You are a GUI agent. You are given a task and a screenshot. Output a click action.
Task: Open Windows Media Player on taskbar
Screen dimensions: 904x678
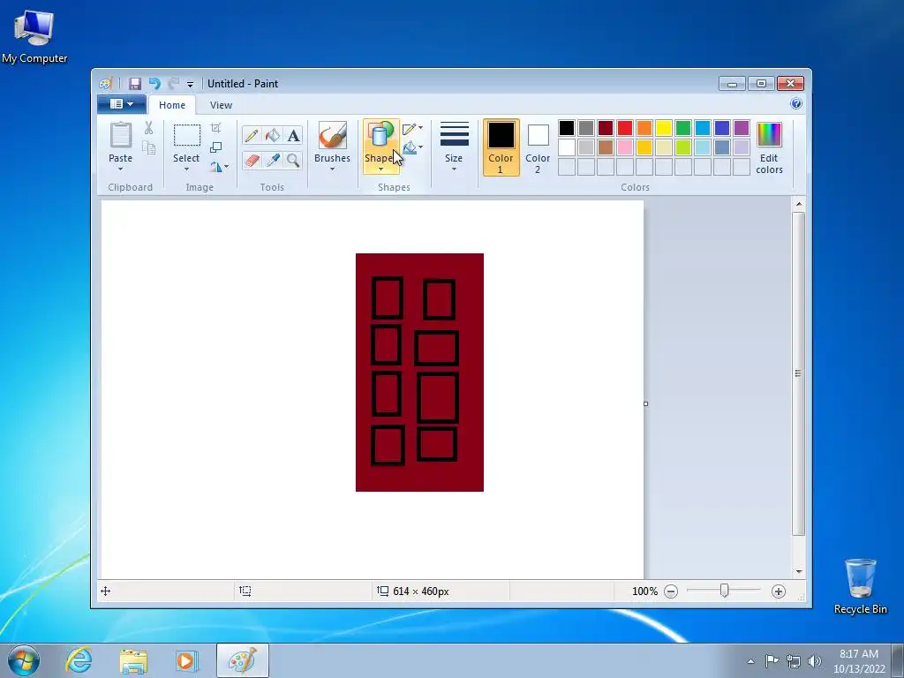[x=186, y=660]
